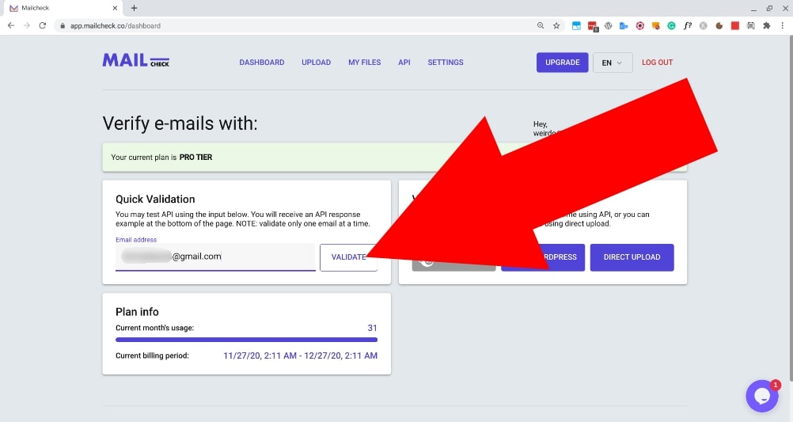Image resolution: width=793 pixels, height=422 pixels.
Task: Open the zoom magnifier icon in address bar
Action: (x=540, y=25)
